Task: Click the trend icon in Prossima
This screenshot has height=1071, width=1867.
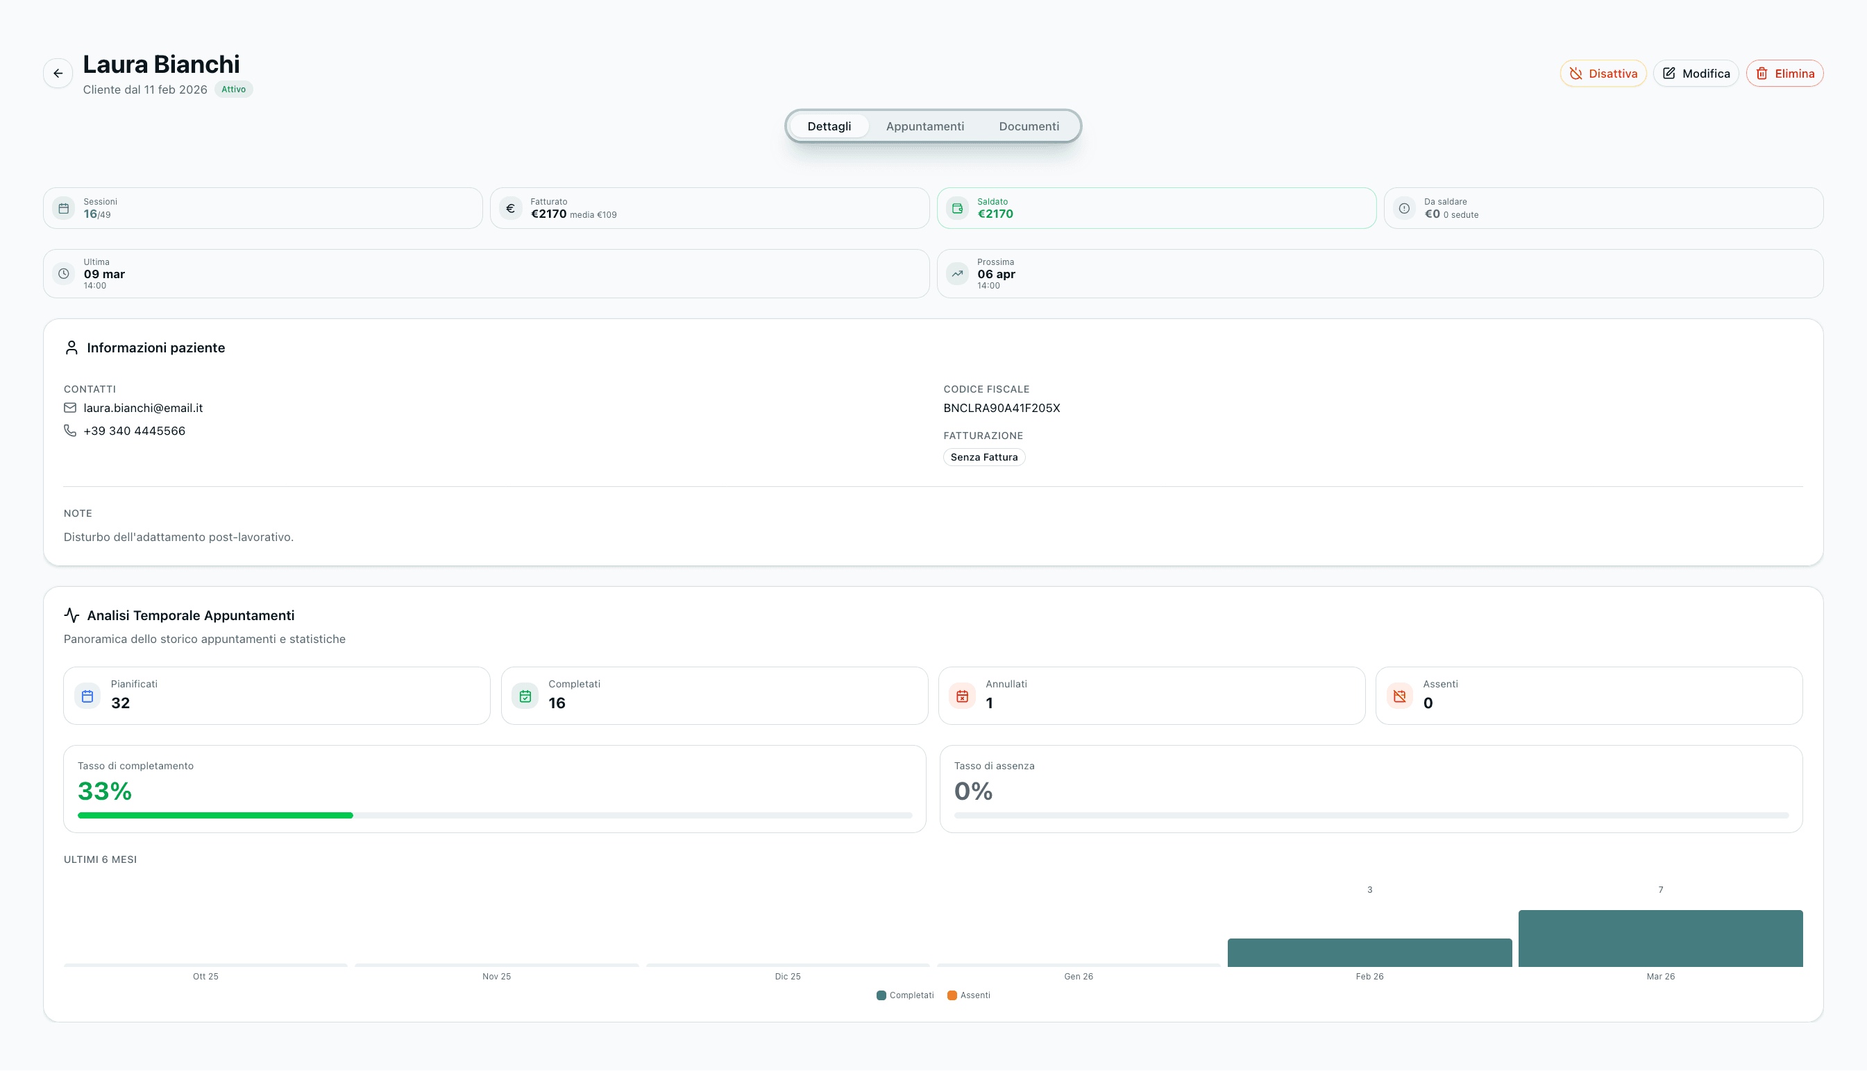Action: click(957, 273)
